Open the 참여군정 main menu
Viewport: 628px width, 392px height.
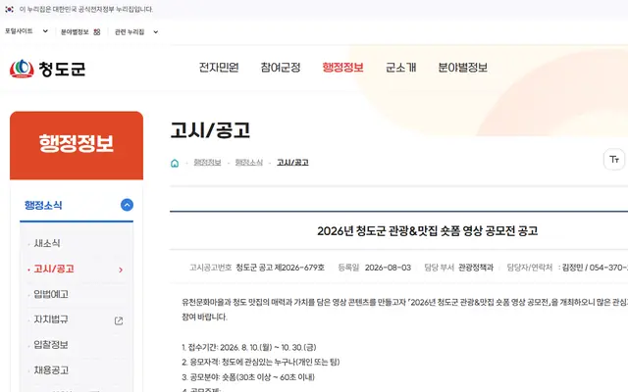[281, 68]
